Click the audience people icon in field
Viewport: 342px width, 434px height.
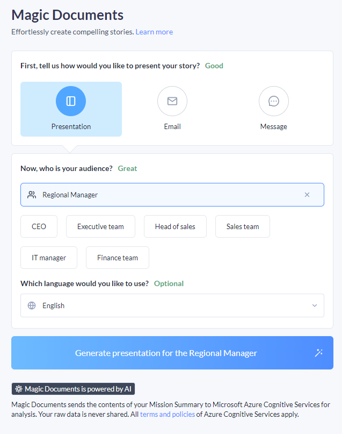(32, 195)
